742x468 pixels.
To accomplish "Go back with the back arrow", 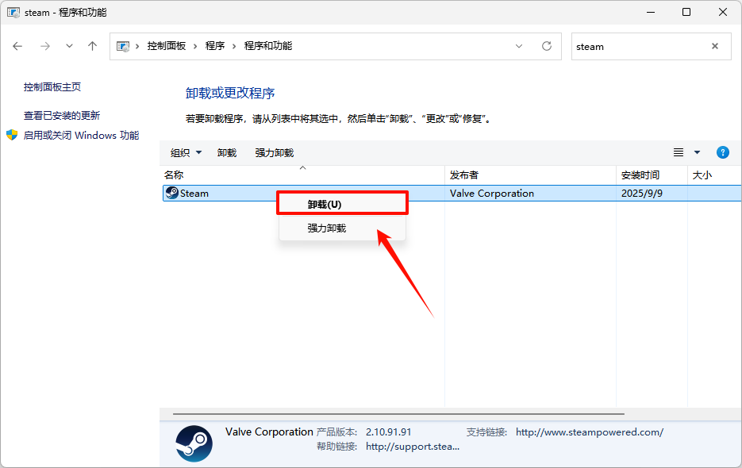I will (x=17, y=46).
